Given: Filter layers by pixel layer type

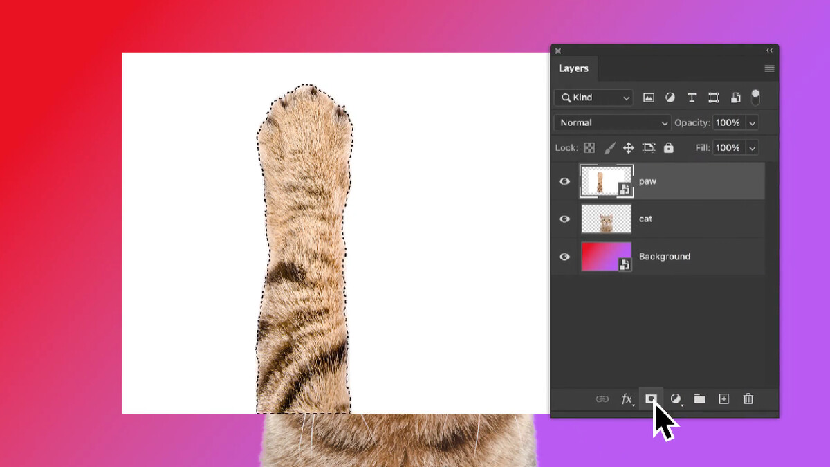Looking at the screenshot, I should 649,98.
